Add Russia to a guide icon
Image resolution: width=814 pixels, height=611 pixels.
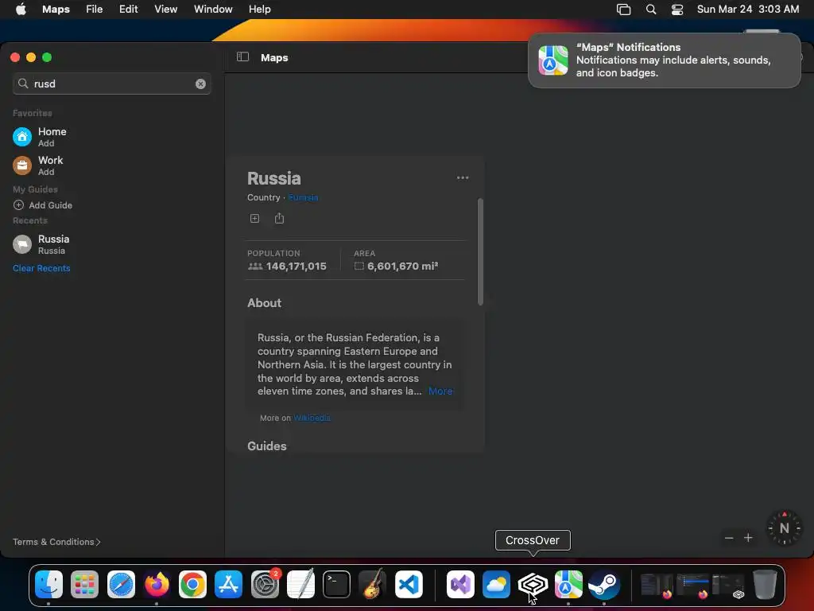(254, 218)
